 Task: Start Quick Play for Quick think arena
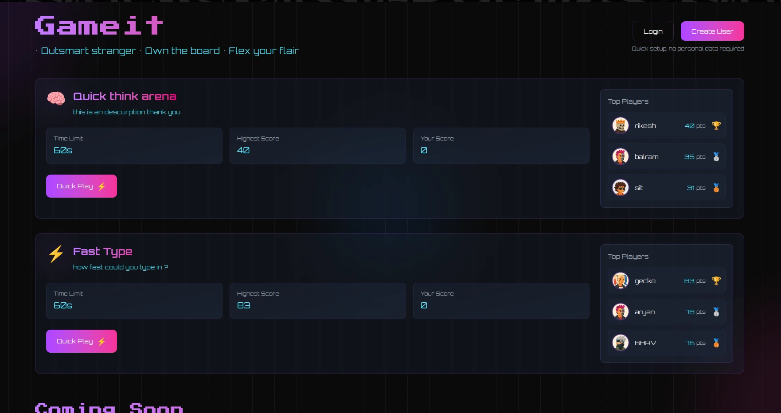(82, 186)
